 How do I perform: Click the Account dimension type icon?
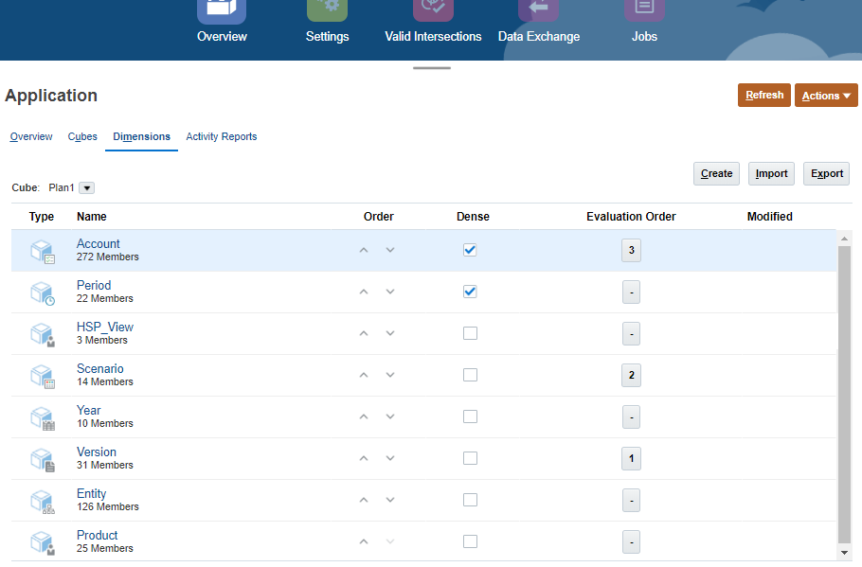pyautogui.click(x=43, y=251)
